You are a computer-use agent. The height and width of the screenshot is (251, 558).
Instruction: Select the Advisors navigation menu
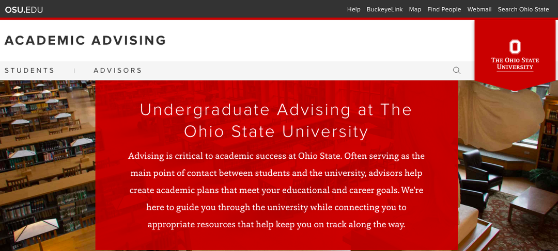[x=118, y=71]
